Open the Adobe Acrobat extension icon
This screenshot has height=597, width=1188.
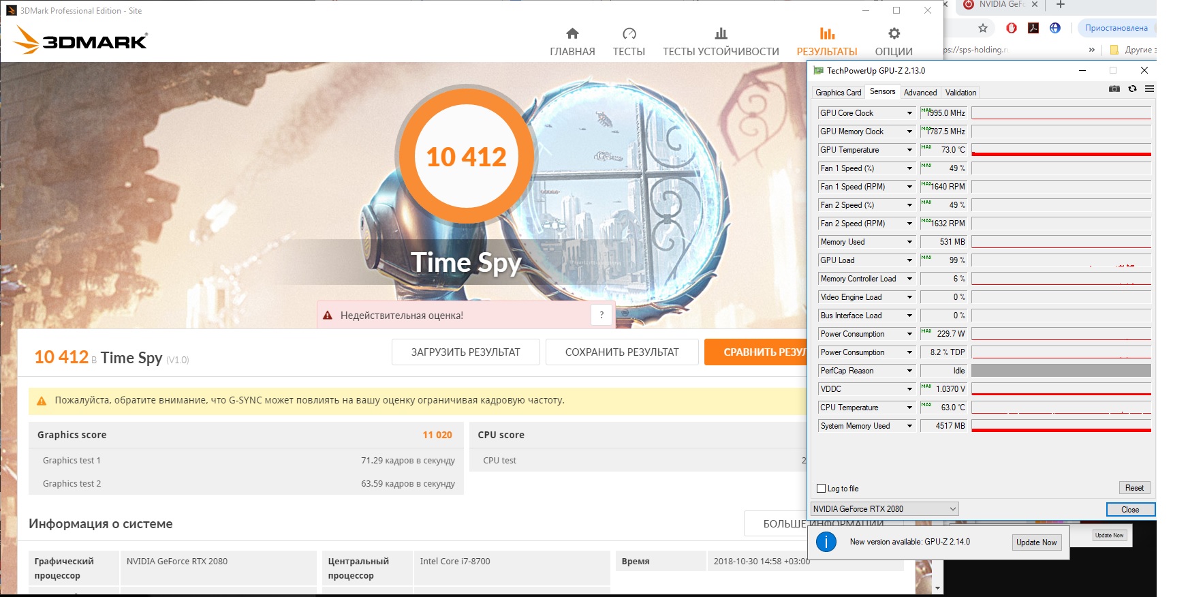(1033, 28)
